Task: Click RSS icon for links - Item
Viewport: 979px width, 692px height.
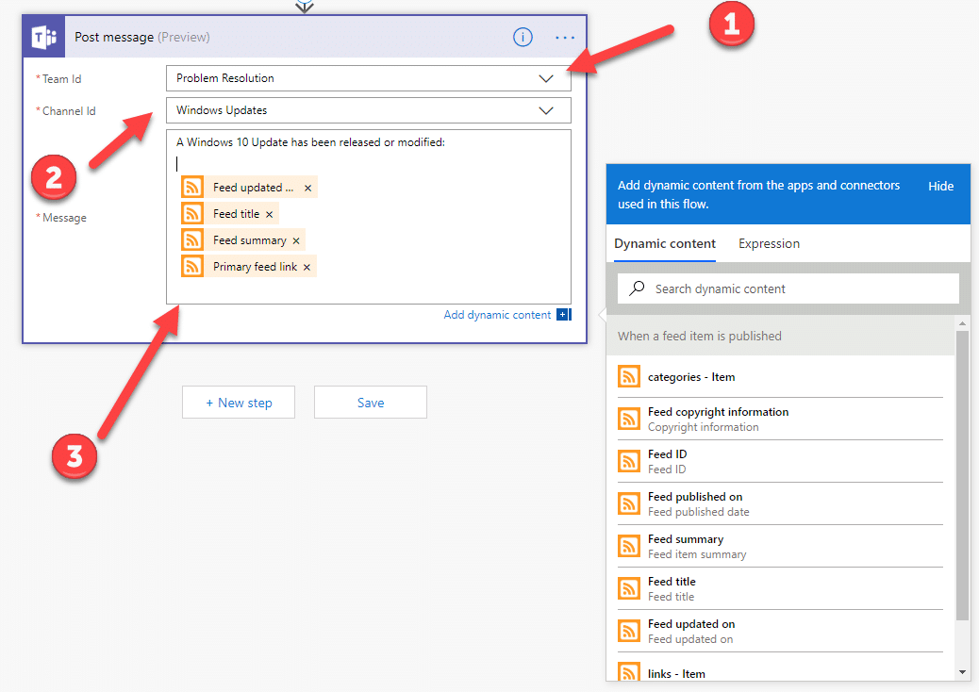Action: pos(629,672)
